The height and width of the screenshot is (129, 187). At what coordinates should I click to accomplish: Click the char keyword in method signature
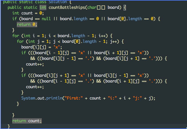92,7
